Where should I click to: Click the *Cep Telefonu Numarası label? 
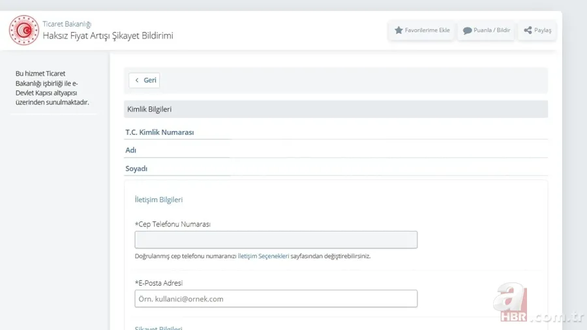172,224
